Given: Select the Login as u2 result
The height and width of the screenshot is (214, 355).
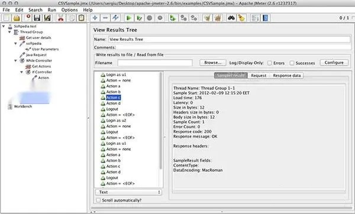Looking at the screenshot, I should tap(116, 121).
